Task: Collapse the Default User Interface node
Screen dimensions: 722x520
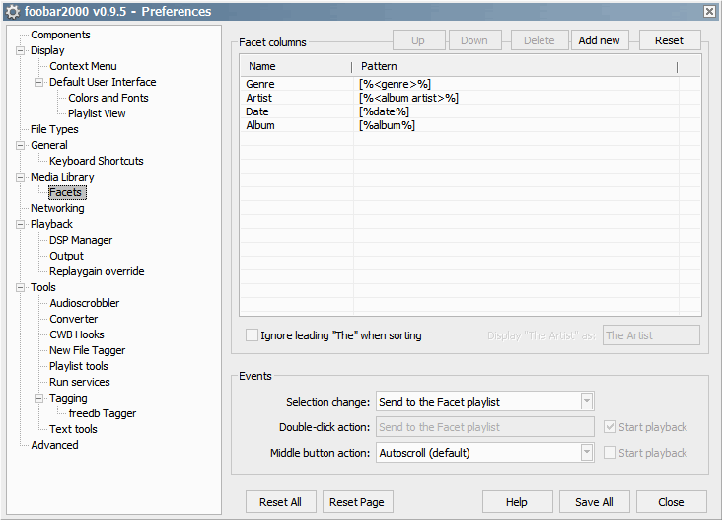Action: [38, 83]
